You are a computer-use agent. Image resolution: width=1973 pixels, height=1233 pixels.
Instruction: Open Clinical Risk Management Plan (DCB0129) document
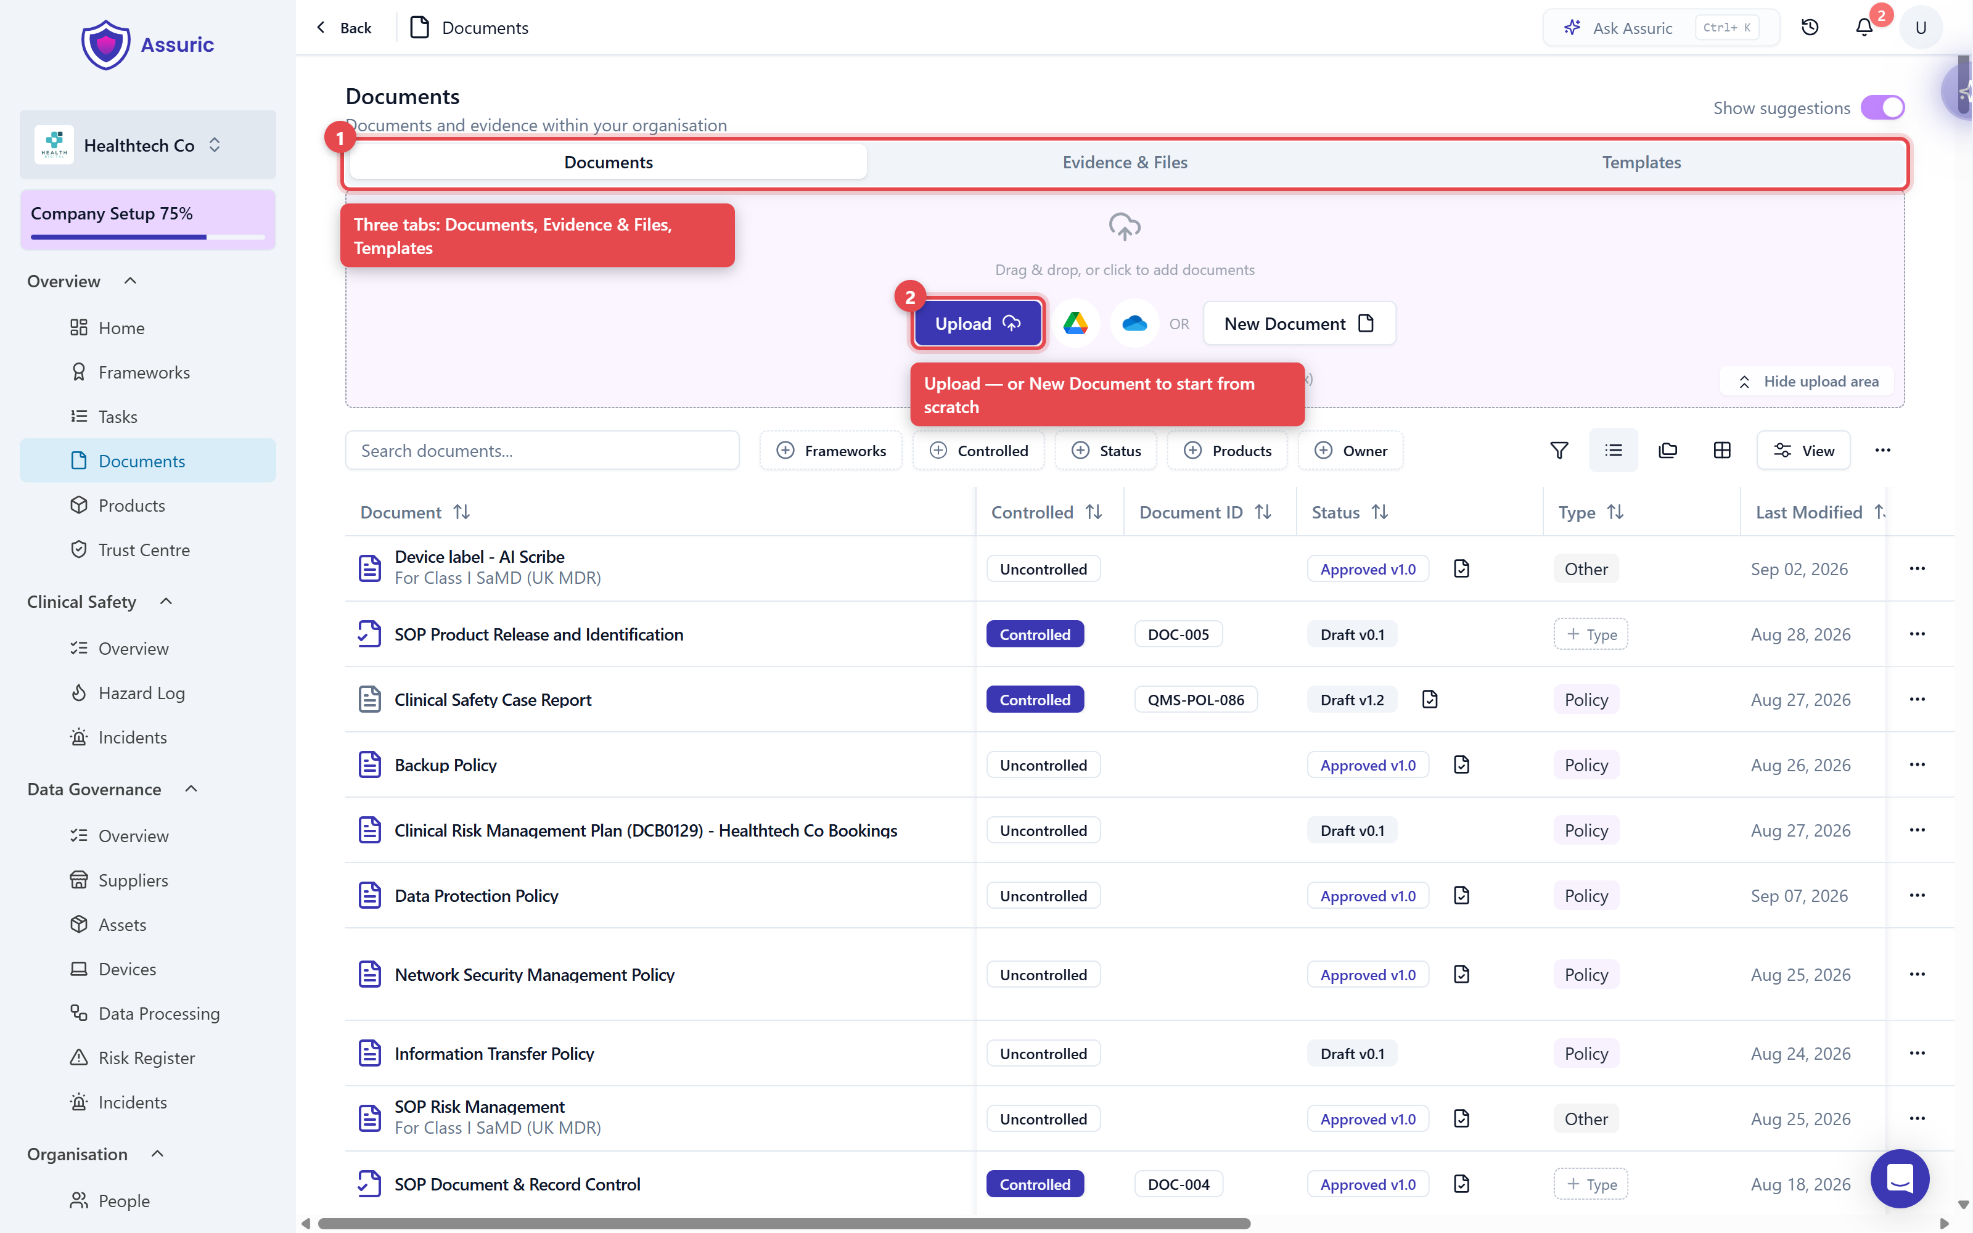click(645, 830)
